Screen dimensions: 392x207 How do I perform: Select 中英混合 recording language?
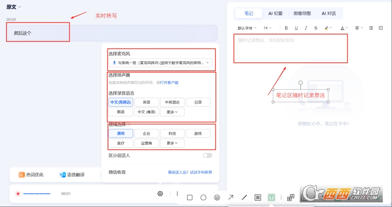(172, 102)
